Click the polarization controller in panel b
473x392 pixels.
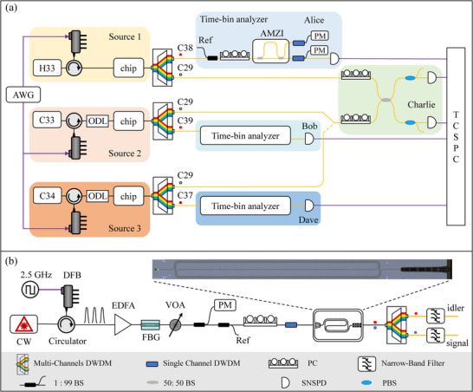coord(260,320)
